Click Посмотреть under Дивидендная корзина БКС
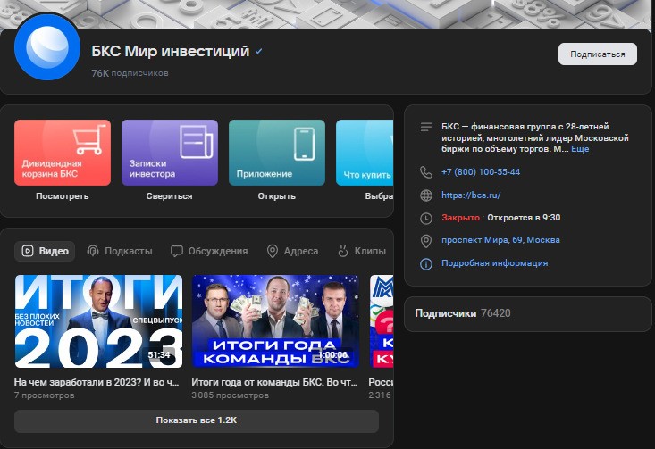 click(x=63, y=195)
